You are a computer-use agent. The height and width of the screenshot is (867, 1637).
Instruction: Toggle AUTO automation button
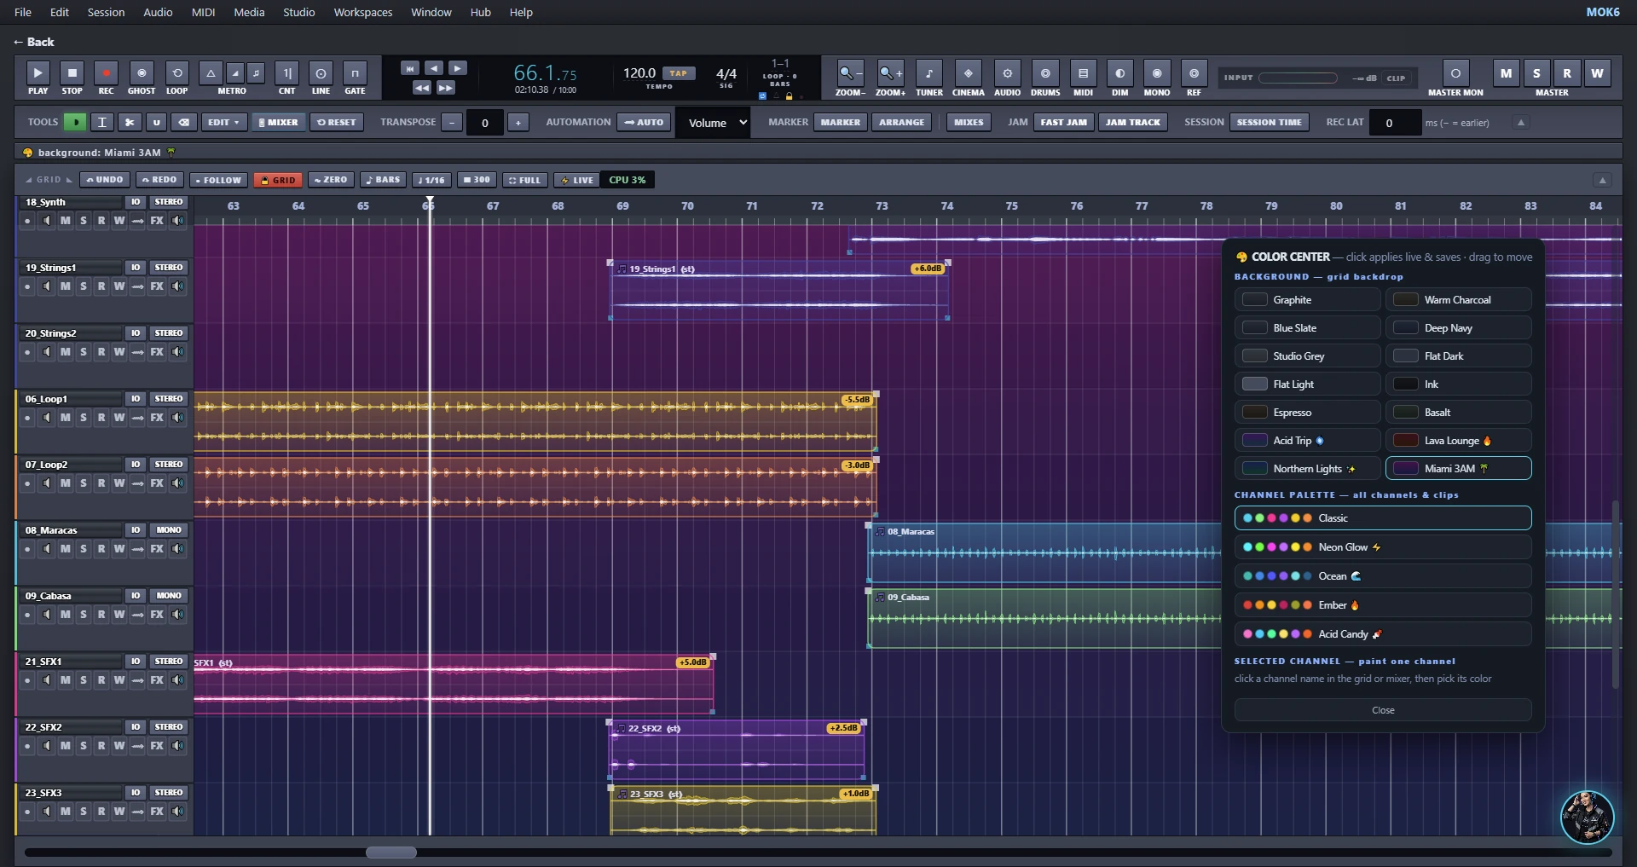click(643, 122)
